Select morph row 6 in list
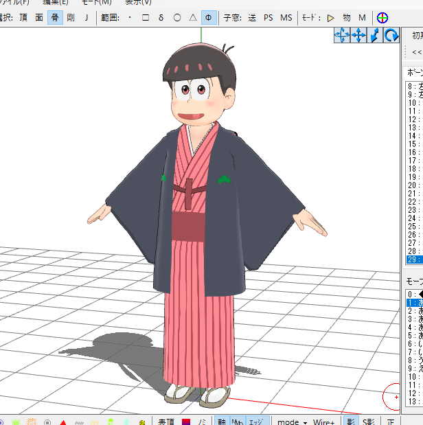 pos(415,344)
